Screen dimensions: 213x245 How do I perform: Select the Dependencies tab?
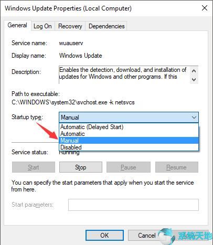tap(106, 26)
